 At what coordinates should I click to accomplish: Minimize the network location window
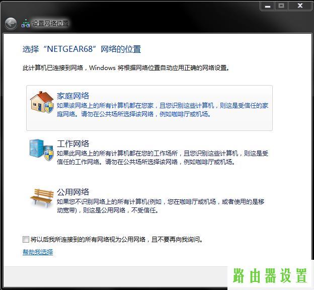[x=268, y=6]
